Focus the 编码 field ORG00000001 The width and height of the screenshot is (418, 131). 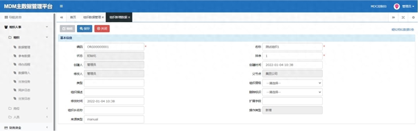[114, 47]
